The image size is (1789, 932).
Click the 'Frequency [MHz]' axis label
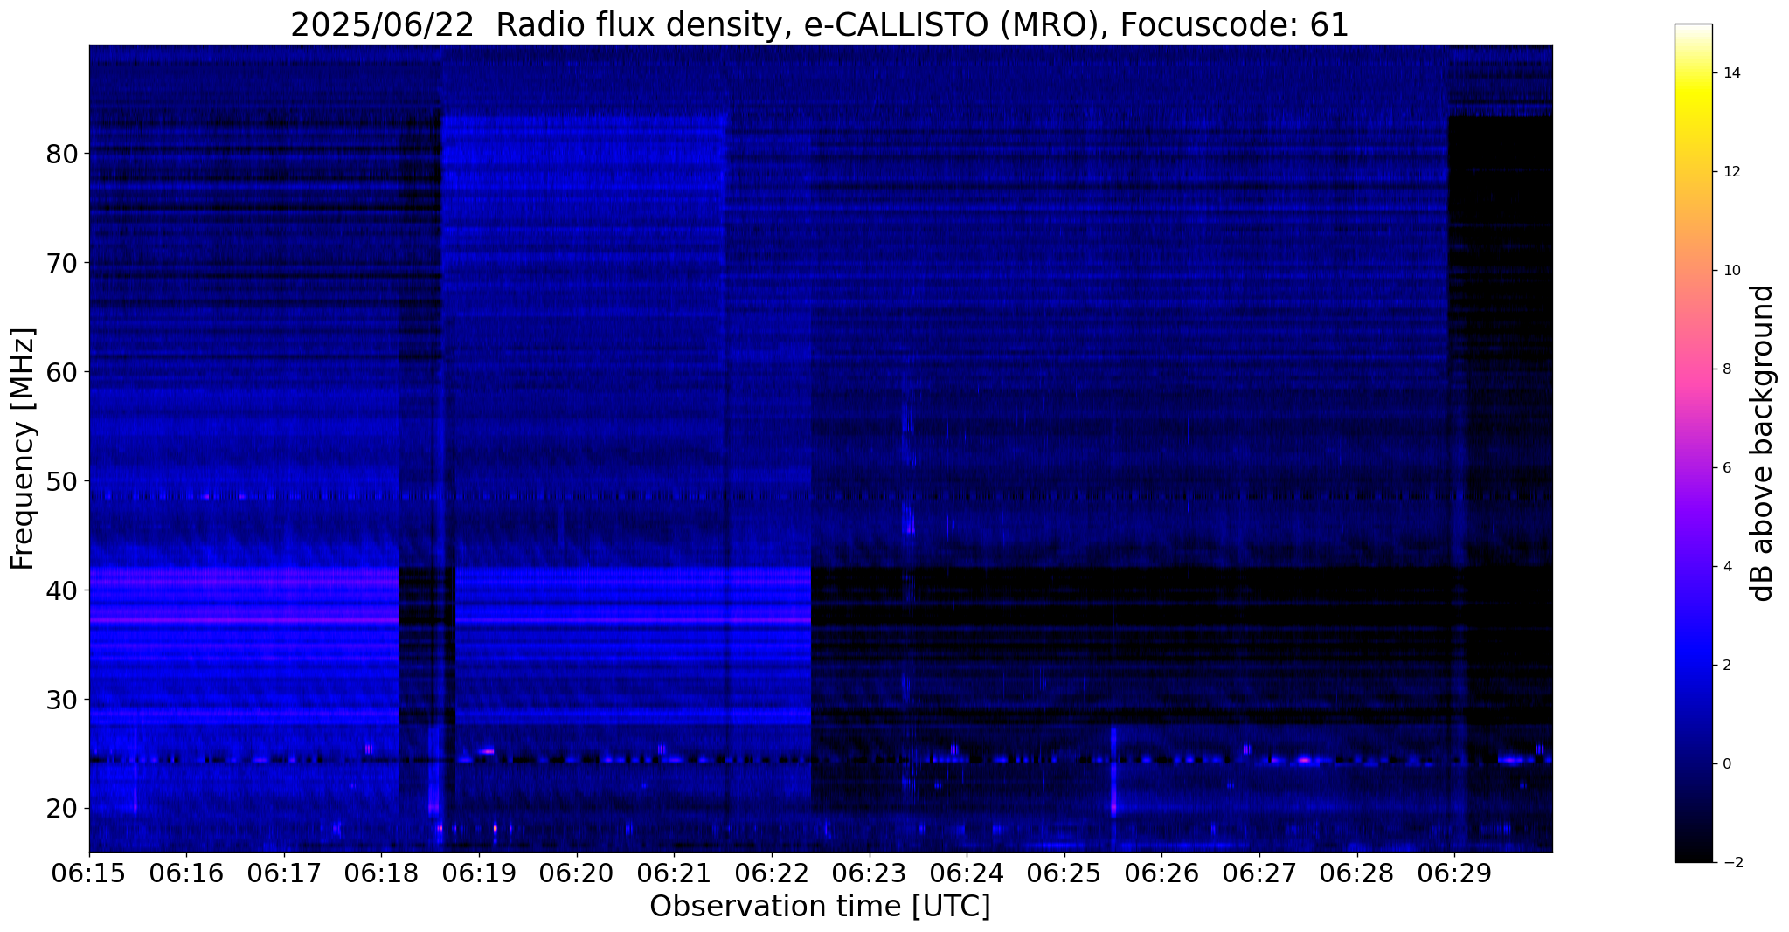coord(24,448)
